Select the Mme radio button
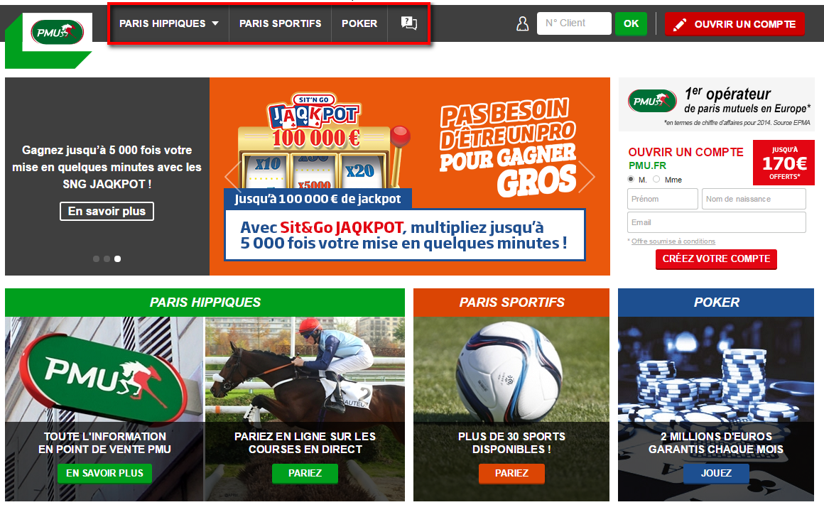The height and width of the screenshot is (517, 824). 656,179
